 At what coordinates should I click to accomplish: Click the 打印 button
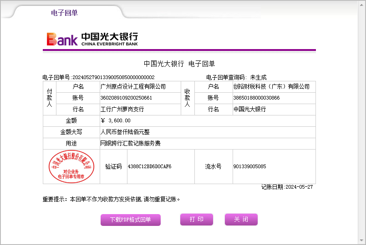[197, 220]
